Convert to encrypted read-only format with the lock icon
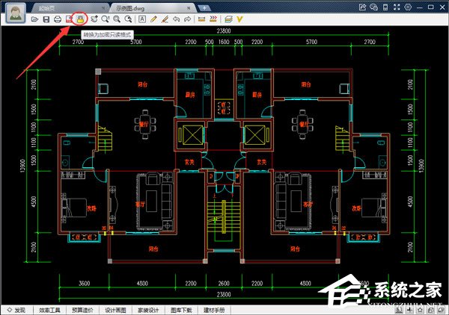Image resolution: width=449 pixels, height=315 pixels. point(81,19)
